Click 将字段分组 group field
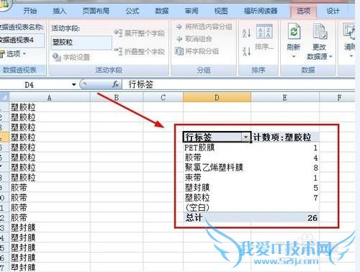This screenshot has height=272, width=360. (x=197, y=51)
